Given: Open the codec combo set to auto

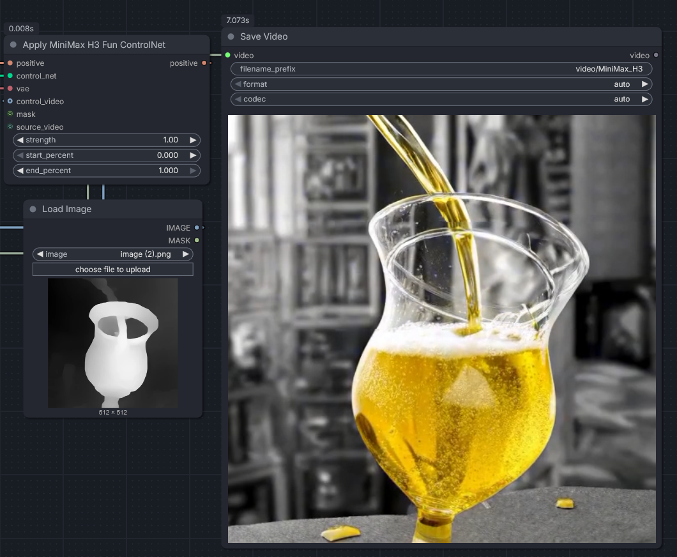Looking at the screenshot, I should click(x=441, y=99).
